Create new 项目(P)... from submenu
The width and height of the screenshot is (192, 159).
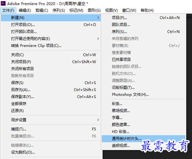coord(143,18)
